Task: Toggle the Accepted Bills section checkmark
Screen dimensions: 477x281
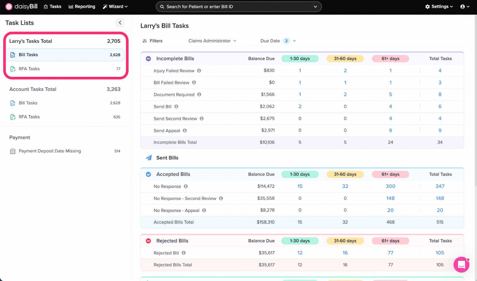Action: [148, 174]
